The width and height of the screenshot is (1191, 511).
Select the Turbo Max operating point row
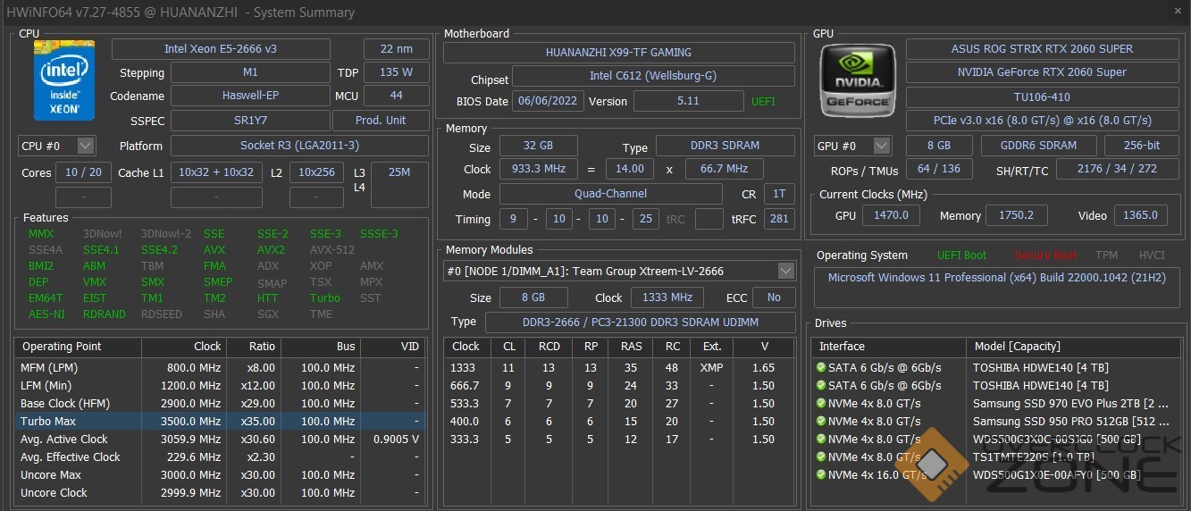[x=214, y=421]
